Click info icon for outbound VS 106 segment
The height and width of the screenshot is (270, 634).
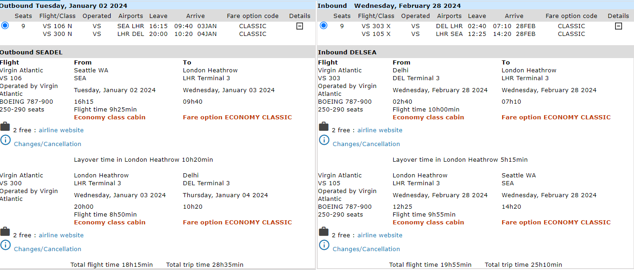(x=5, y=140)
